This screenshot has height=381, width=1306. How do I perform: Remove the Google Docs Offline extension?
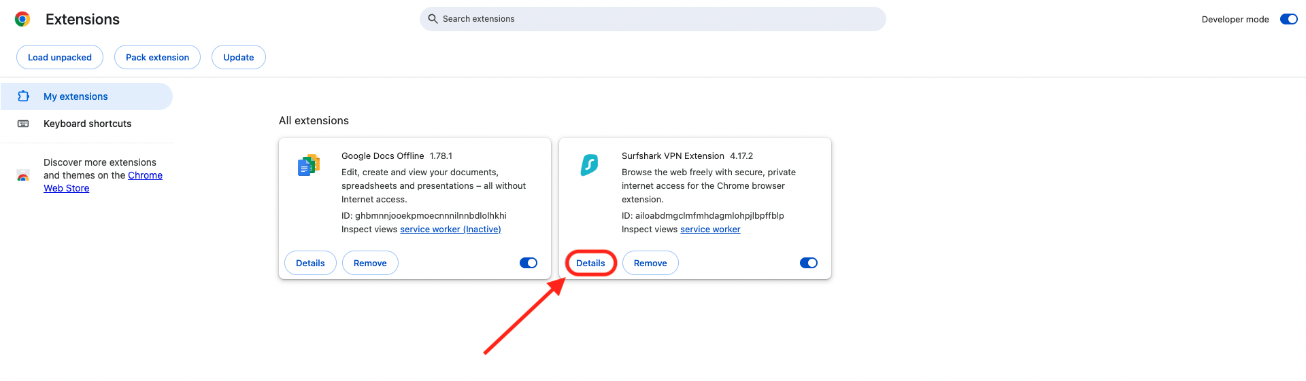click(x=370, y=263)
